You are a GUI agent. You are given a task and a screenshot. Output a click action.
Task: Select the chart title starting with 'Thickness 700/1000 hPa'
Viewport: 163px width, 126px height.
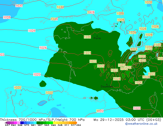(x=42, y=120)
